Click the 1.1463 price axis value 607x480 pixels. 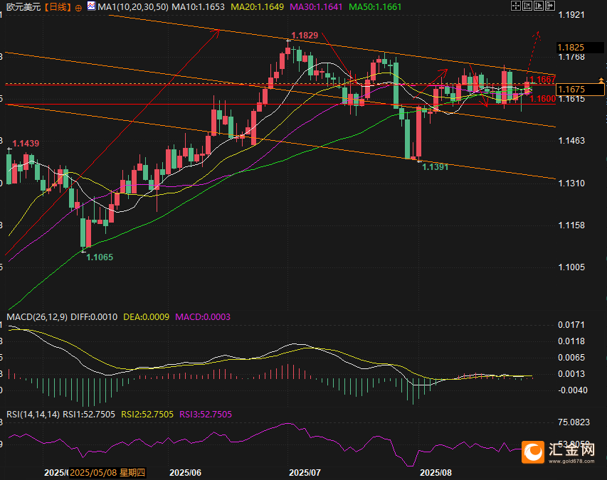(571, 141)
